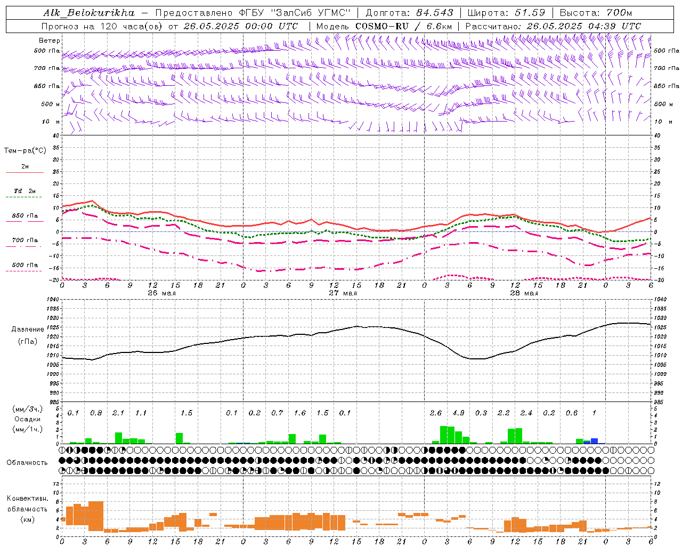Click the precipitation total 2.2
This screenshot has width=682, height=546.
504,413
